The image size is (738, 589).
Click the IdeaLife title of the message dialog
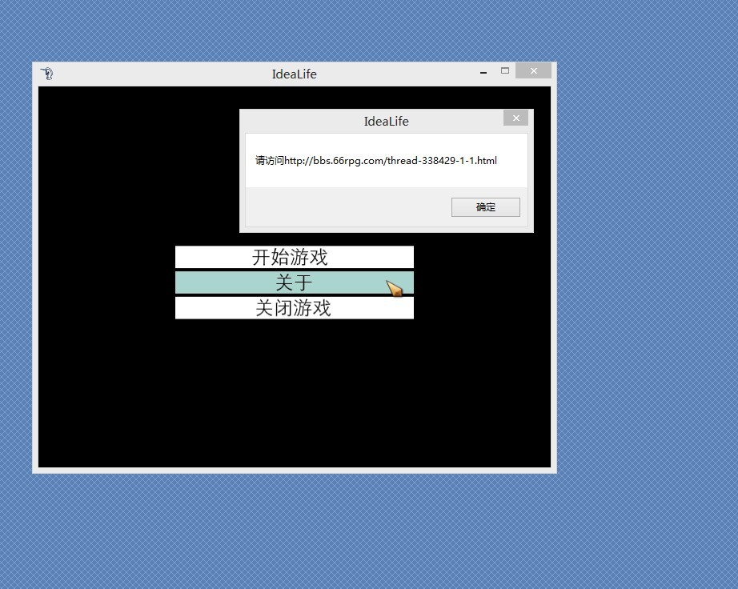[x=386, y=122]
